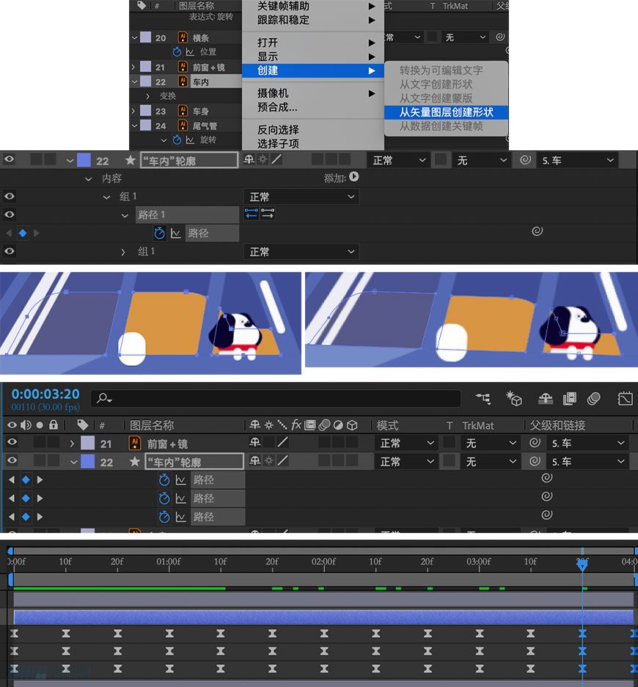The width and height of the screenshot is (638, 687).
Task: Open the 摄像机 submenu
Action: pyautogui.click(x=313, y=93)
